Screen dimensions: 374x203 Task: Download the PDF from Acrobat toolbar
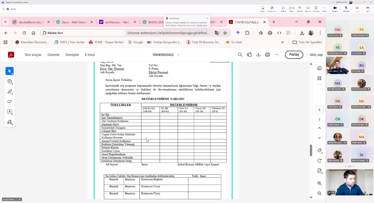(x=258, y=55)
